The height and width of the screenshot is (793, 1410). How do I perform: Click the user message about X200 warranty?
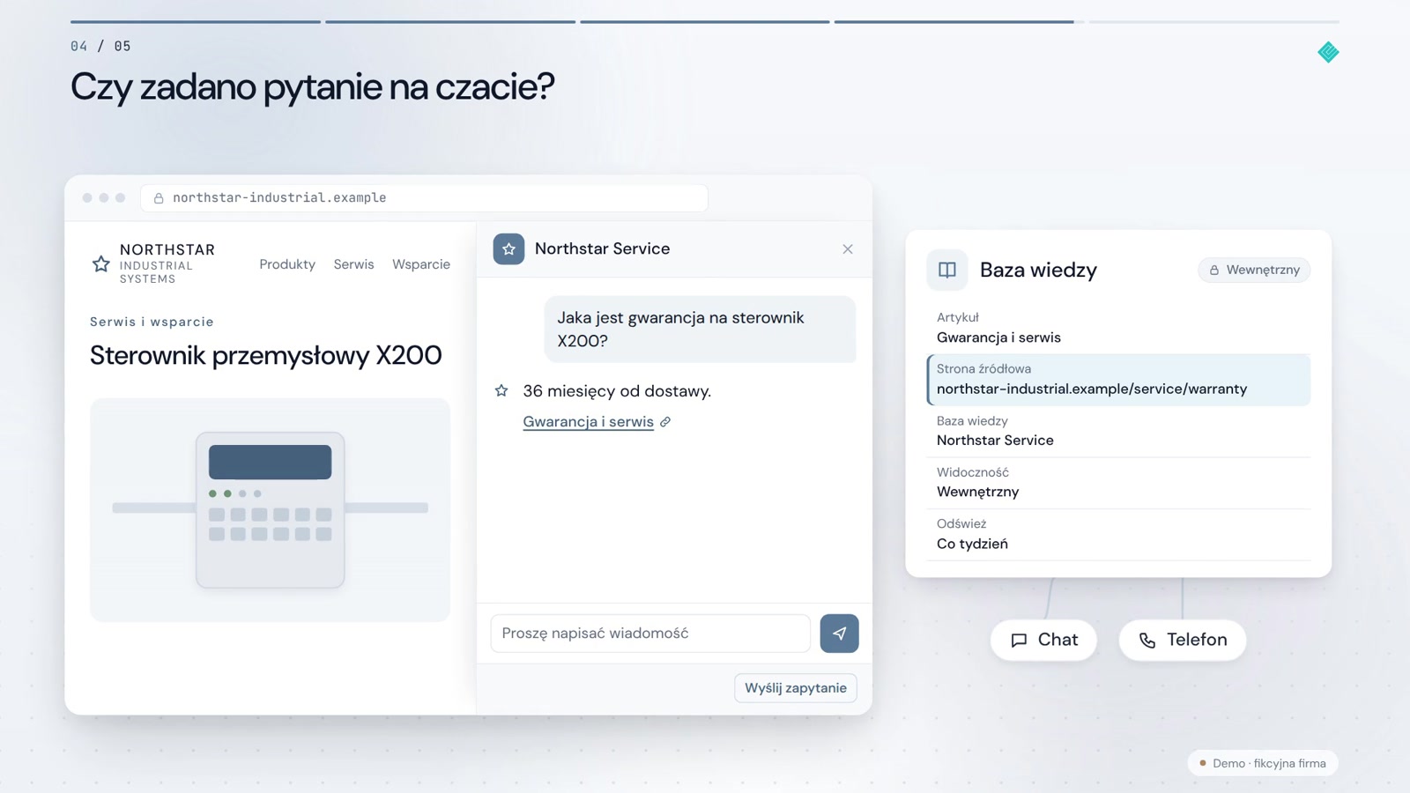(x=700, y=329)
